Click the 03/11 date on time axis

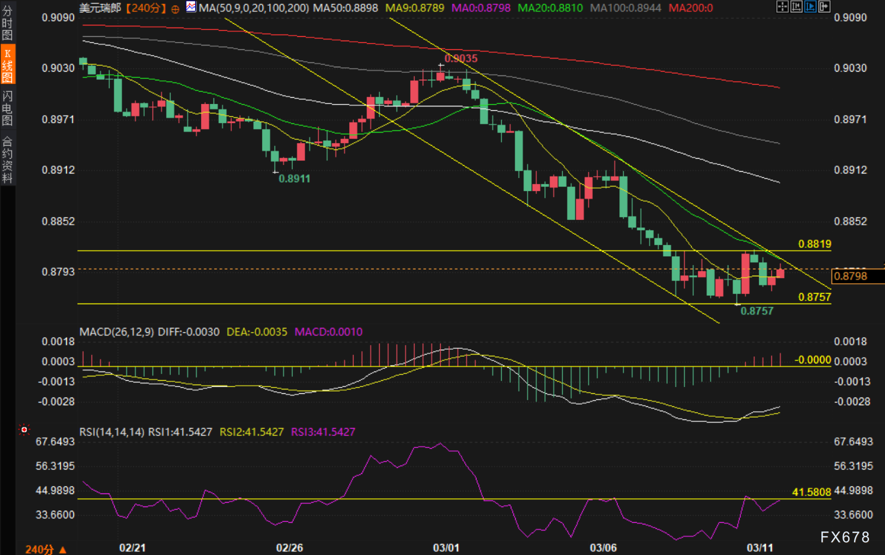(759, 548)
